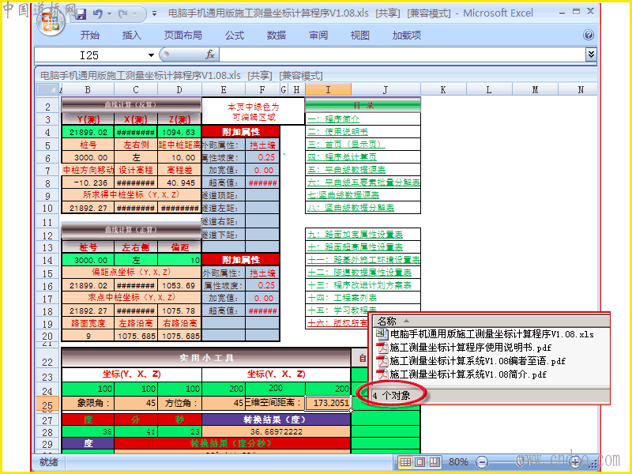Click the Office button orb
The height and width of the screenshot is (474, 632).
coord(51,21)
